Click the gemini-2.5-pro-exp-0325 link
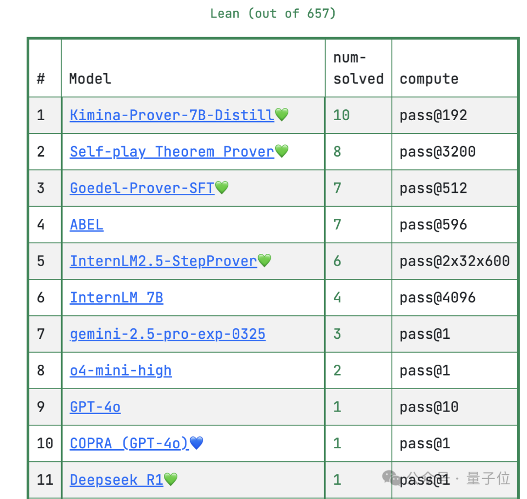Viewport: 527px width, 499px height. (x=167, y=334)
